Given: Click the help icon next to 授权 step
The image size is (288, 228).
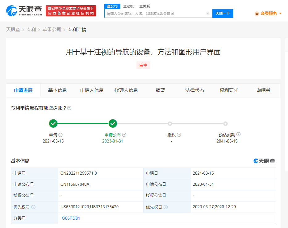Looking at the screenshot, I should 179,135.
